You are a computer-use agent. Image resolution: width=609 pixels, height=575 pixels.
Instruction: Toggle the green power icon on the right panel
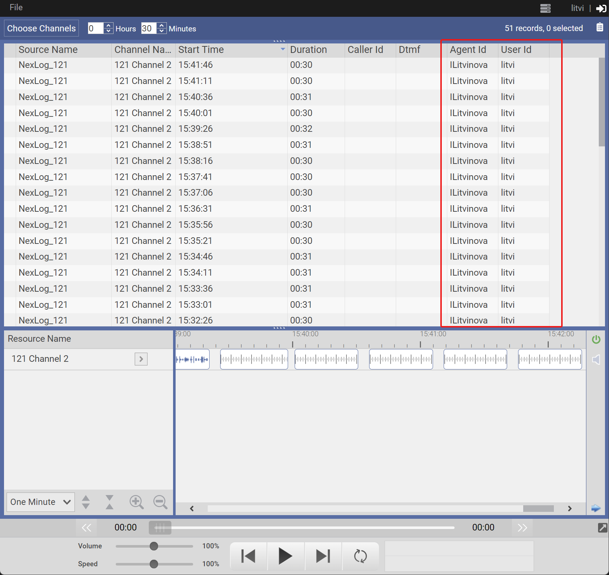(x=596, y=340)
